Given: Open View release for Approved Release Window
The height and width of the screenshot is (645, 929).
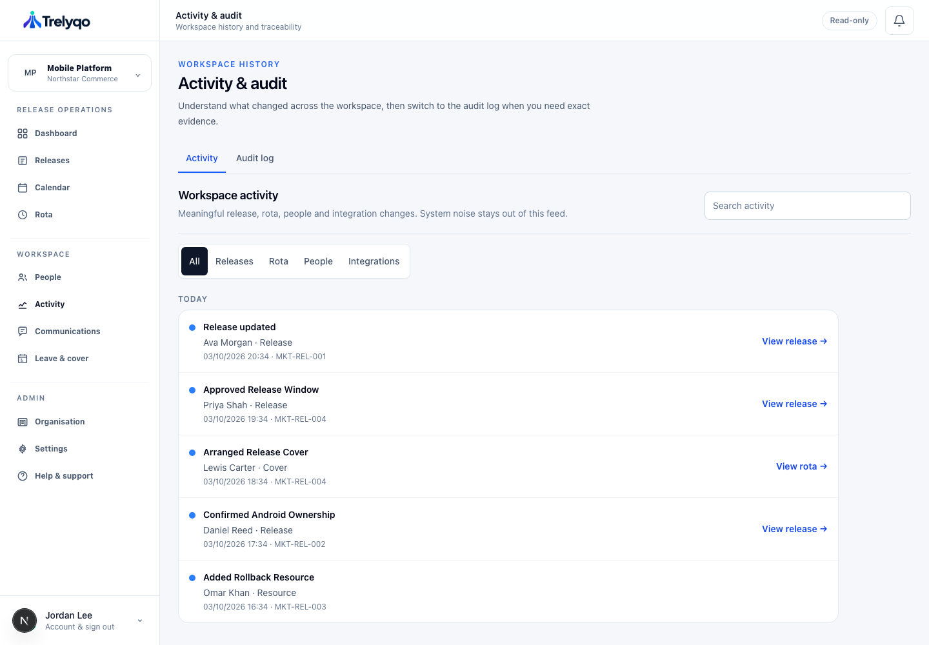Looking at the screenshot, I should click(795, 404).
